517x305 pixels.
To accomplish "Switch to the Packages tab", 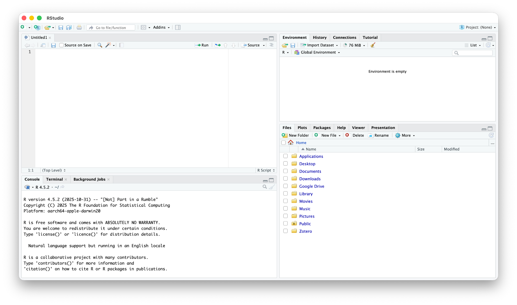I will point(322,128).
